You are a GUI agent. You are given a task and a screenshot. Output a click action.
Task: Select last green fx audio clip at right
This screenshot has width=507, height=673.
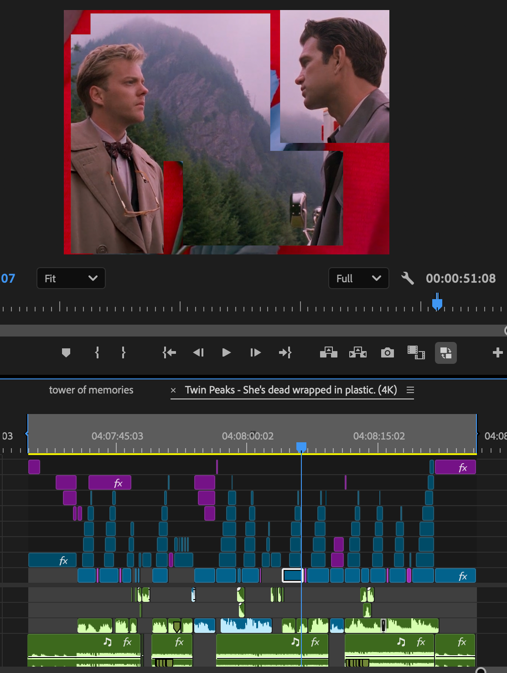(x=455, y=650)
